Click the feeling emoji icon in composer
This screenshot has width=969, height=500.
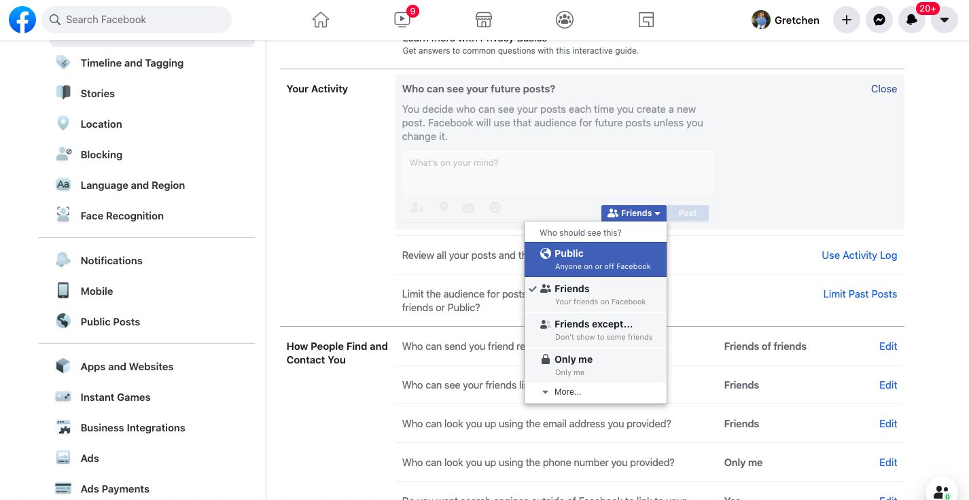495,207
